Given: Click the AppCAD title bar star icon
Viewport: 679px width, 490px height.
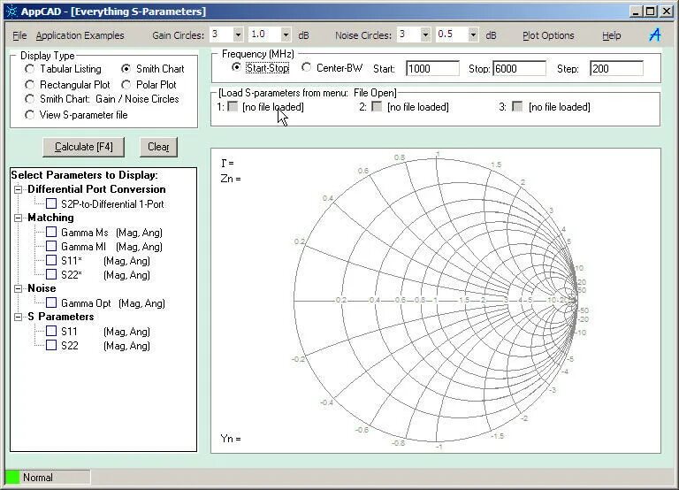Looking at the screenshot, I should (x=11, y=11).
